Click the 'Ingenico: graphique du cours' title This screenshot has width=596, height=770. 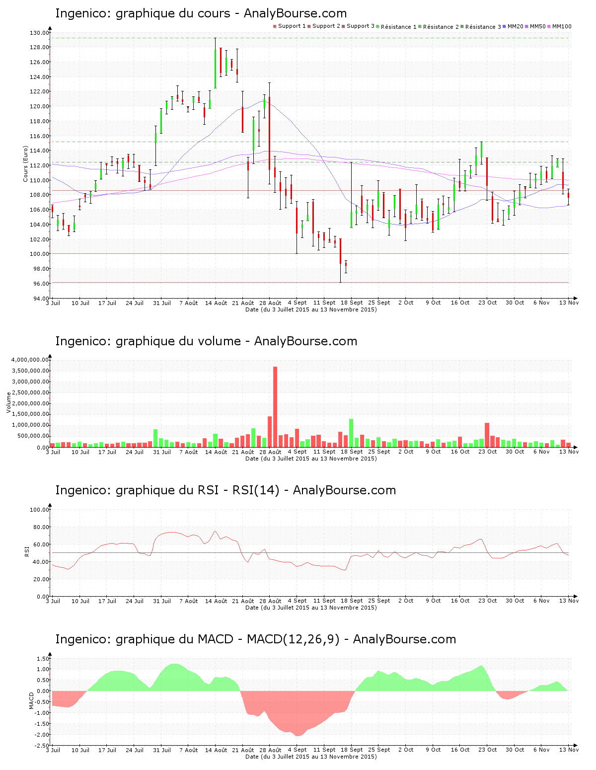click(201, 13)
